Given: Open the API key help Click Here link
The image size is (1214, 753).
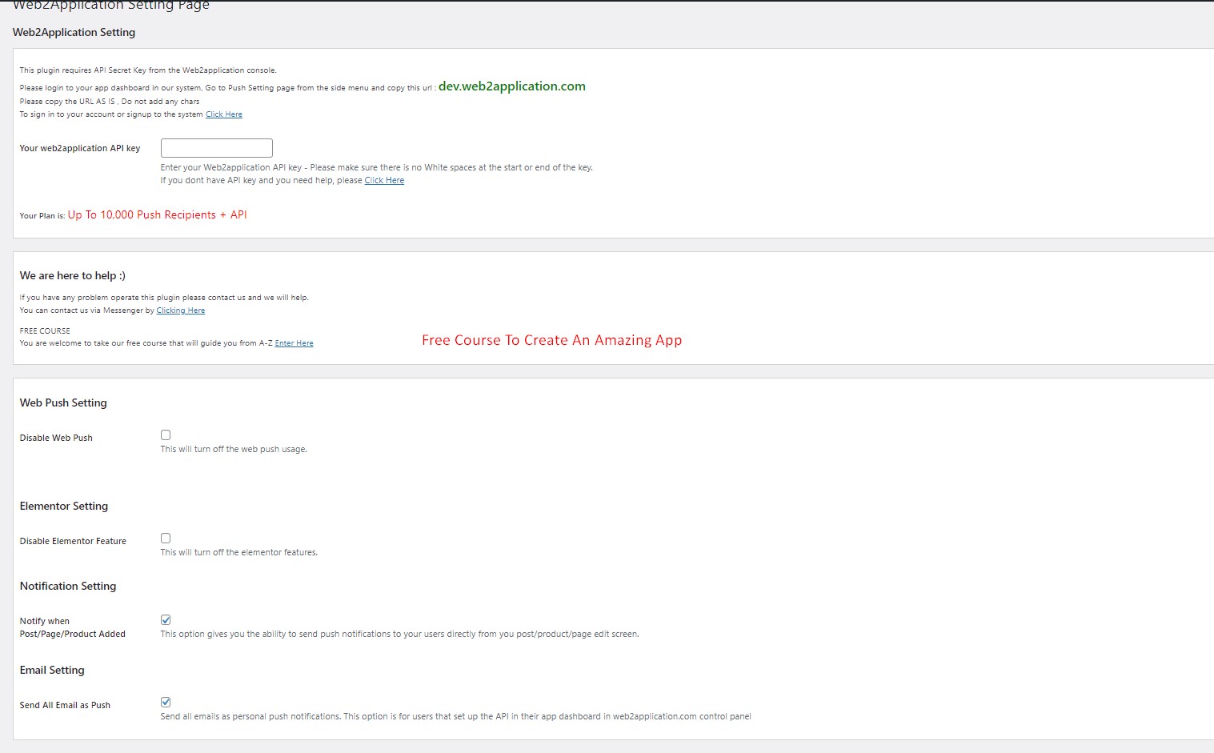Looking at the screenshot, I should click(384, 181).
